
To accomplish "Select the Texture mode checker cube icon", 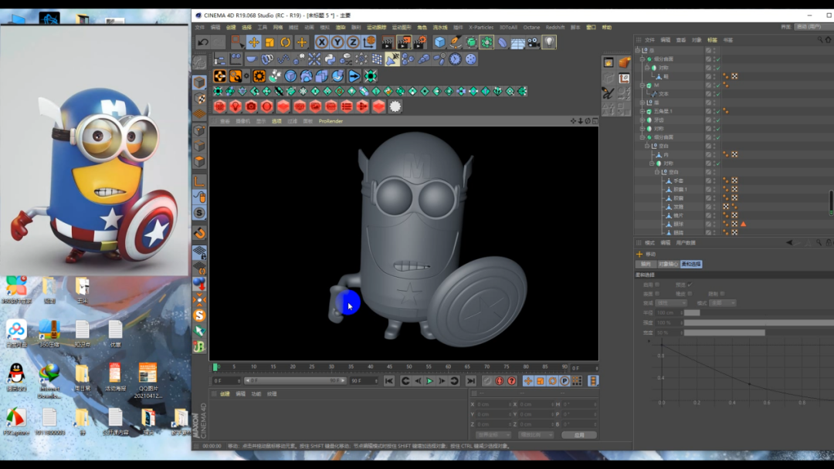I will (x=199, y=98).
